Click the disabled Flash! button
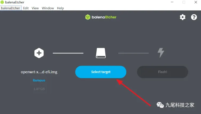The height and width of the screenshot is (114, 201). 163,72
